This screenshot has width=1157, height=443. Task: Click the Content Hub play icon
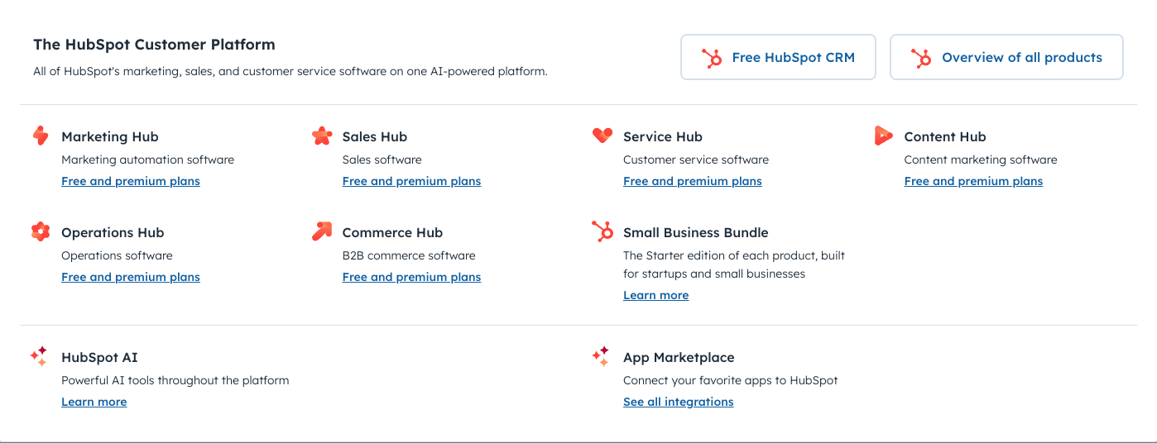[x=883, y=136]
